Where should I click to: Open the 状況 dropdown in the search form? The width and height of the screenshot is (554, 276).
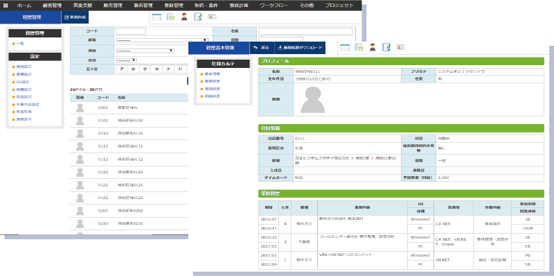click(x=126, y=60)
